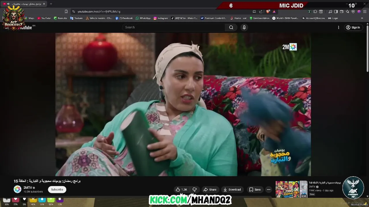The width and height of the screenshot is (369, 207).
Task: Bookmark this page icon in address bar
Action: coord(66,11)
